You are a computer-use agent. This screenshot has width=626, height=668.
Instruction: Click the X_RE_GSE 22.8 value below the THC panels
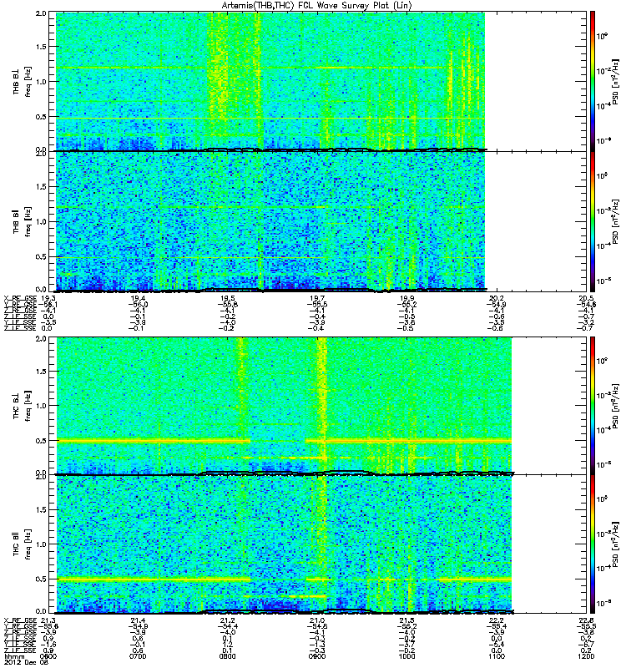[587, 620]
